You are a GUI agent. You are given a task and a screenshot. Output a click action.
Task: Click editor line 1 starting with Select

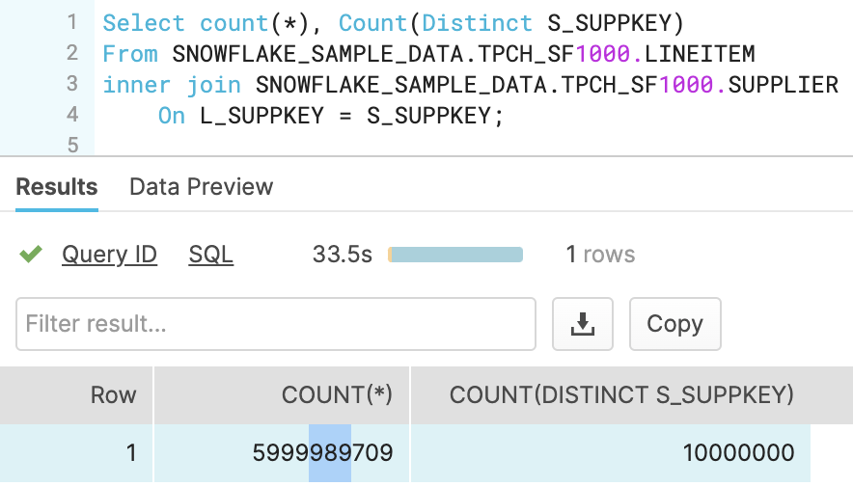click(x=393, y=23)
